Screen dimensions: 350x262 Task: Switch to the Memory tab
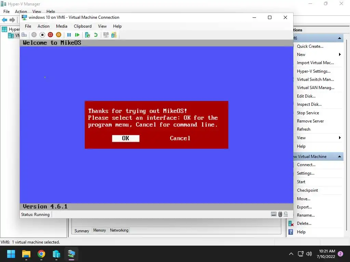point(99,230)
